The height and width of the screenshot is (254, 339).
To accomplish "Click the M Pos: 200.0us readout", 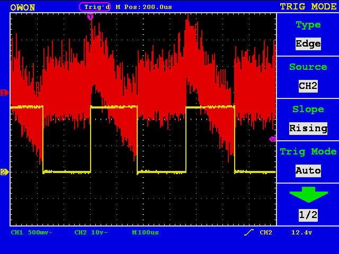I will pyautogui.click(x=144, y=7).
